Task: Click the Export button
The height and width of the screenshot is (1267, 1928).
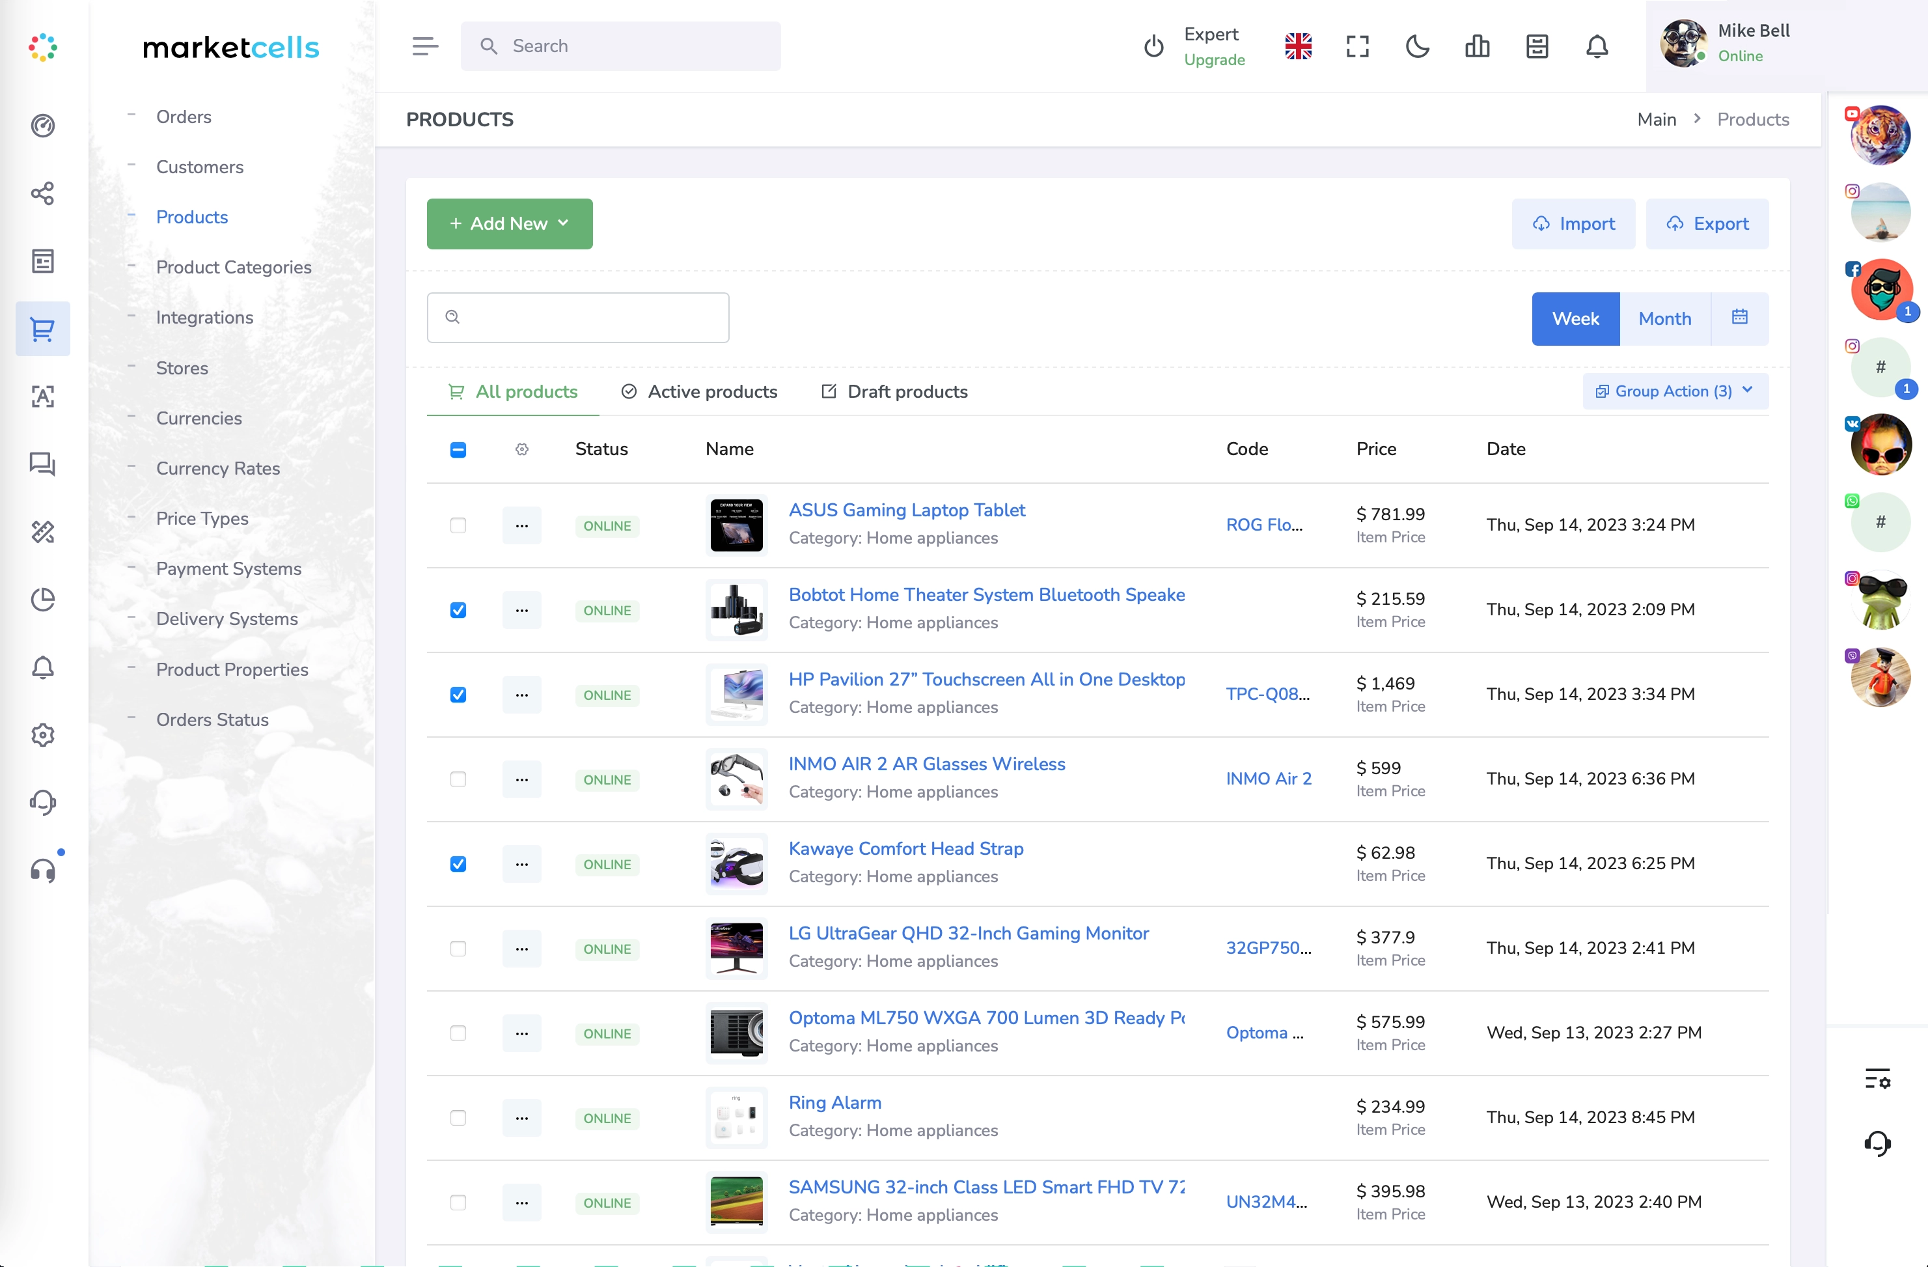Action: click(x=1707, y=223)
